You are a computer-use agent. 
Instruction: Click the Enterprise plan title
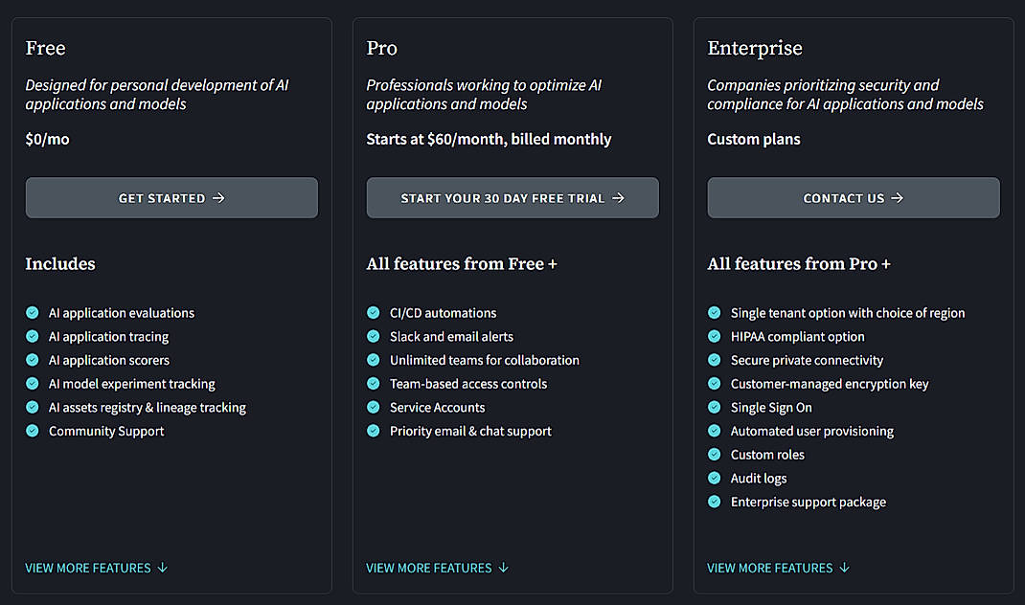point(754,49)
